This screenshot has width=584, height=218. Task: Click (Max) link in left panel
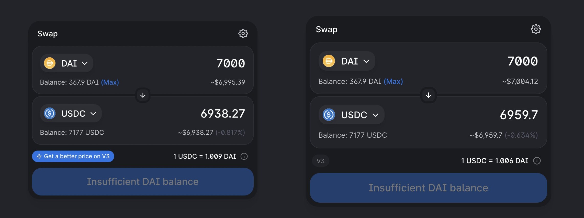click(110, 82)
